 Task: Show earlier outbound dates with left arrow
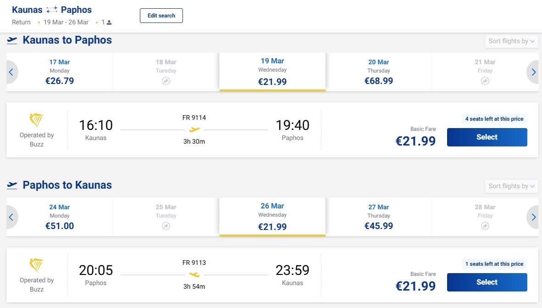click(11, 72)
